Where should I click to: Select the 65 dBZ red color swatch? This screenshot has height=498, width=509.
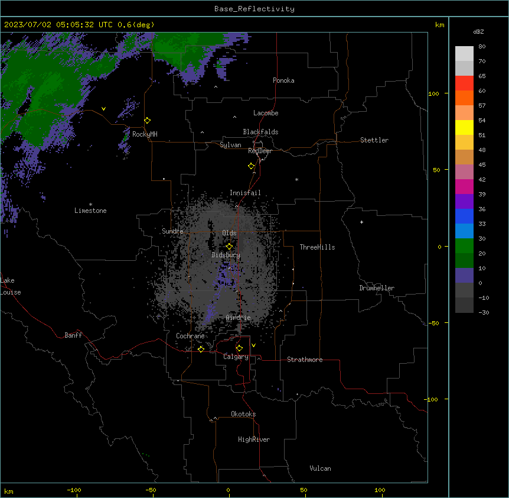coord(464,83)
